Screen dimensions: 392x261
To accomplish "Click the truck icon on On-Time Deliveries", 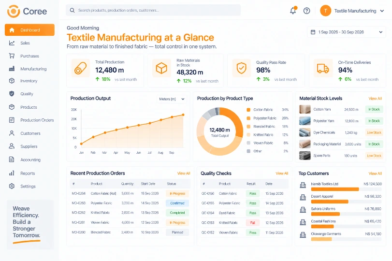I will (323, 68).
